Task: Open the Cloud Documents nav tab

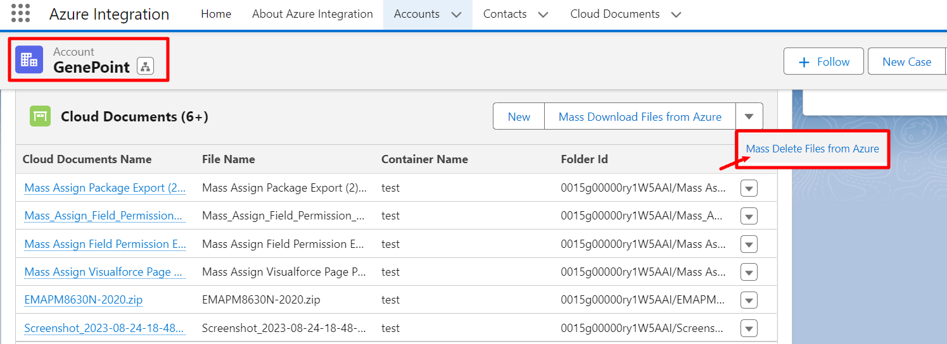Action: 614,14
